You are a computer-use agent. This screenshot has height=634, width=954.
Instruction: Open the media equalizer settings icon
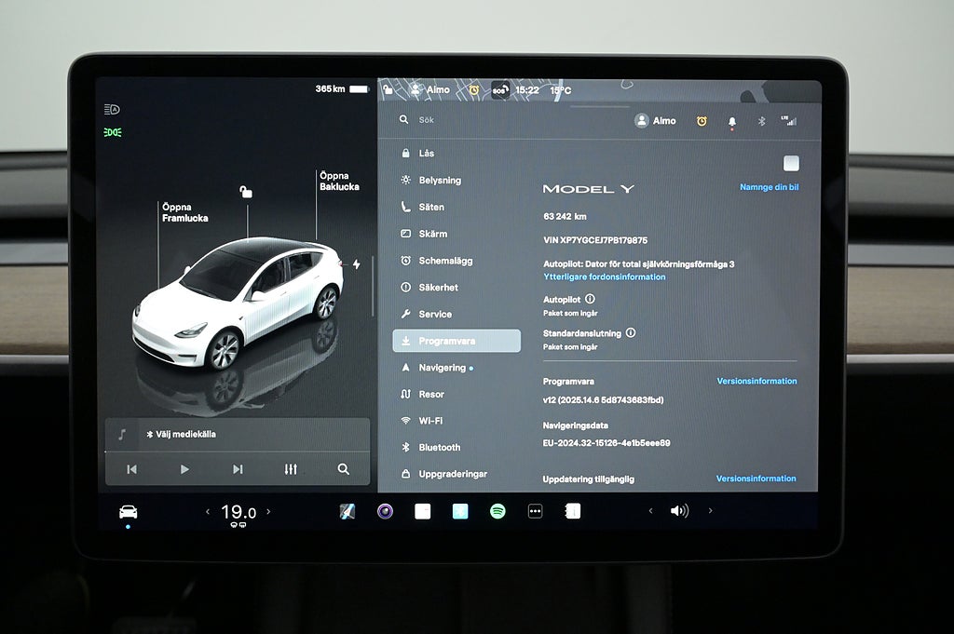(x=291, y=469)
